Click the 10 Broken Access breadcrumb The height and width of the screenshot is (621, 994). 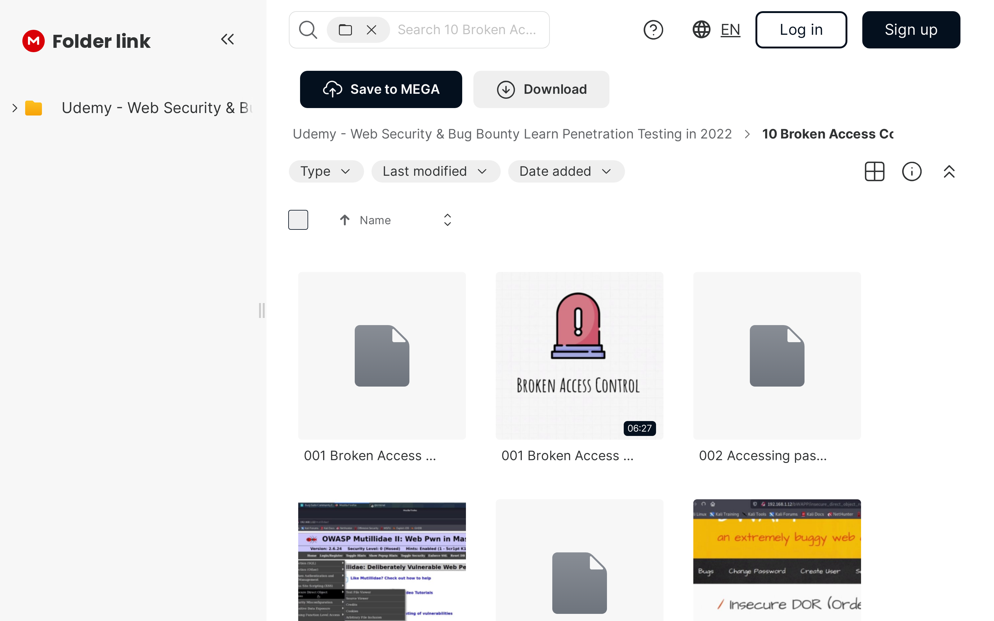point(828,134)
